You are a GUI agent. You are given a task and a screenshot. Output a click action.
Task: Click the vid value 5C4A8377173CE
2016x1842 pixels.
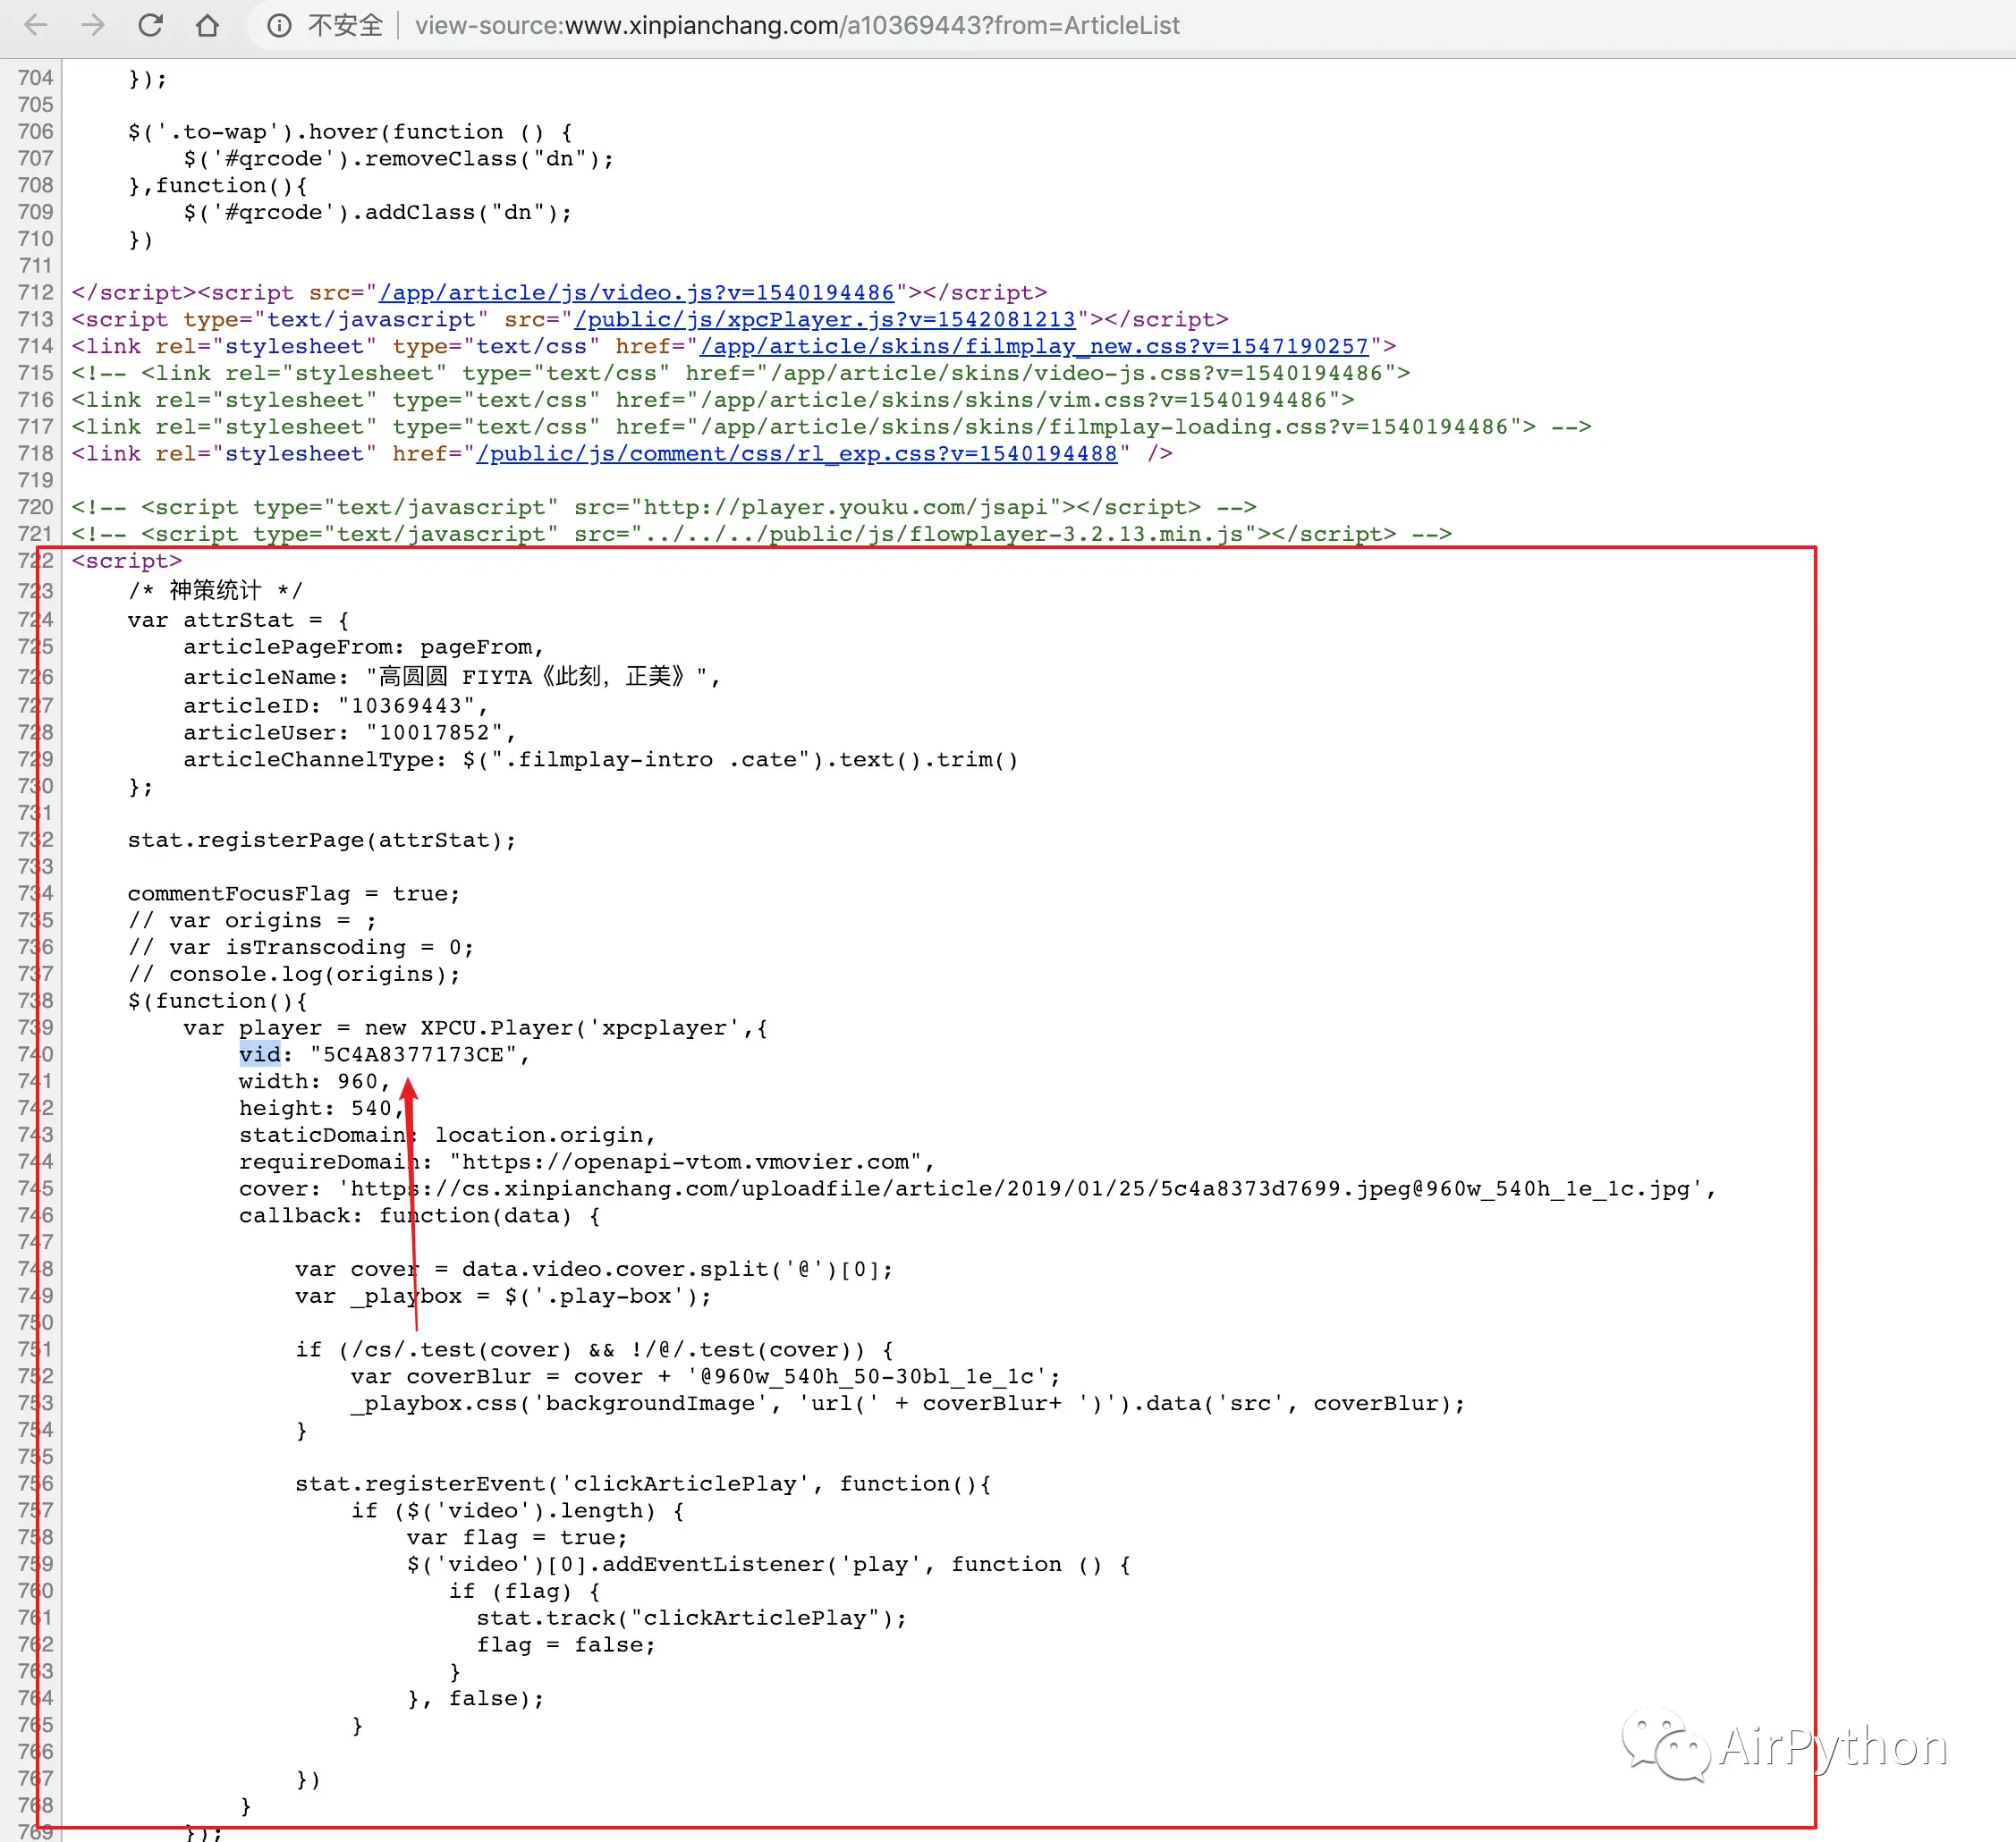click(413, 1055)
